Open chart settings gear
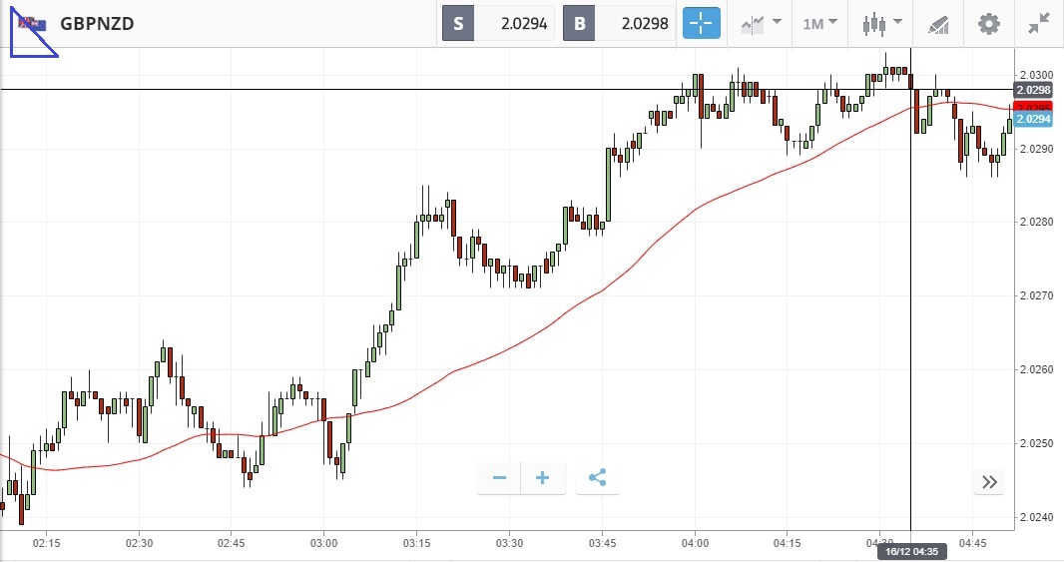This screenshot has height=562, width=1064. pos(988,23)
